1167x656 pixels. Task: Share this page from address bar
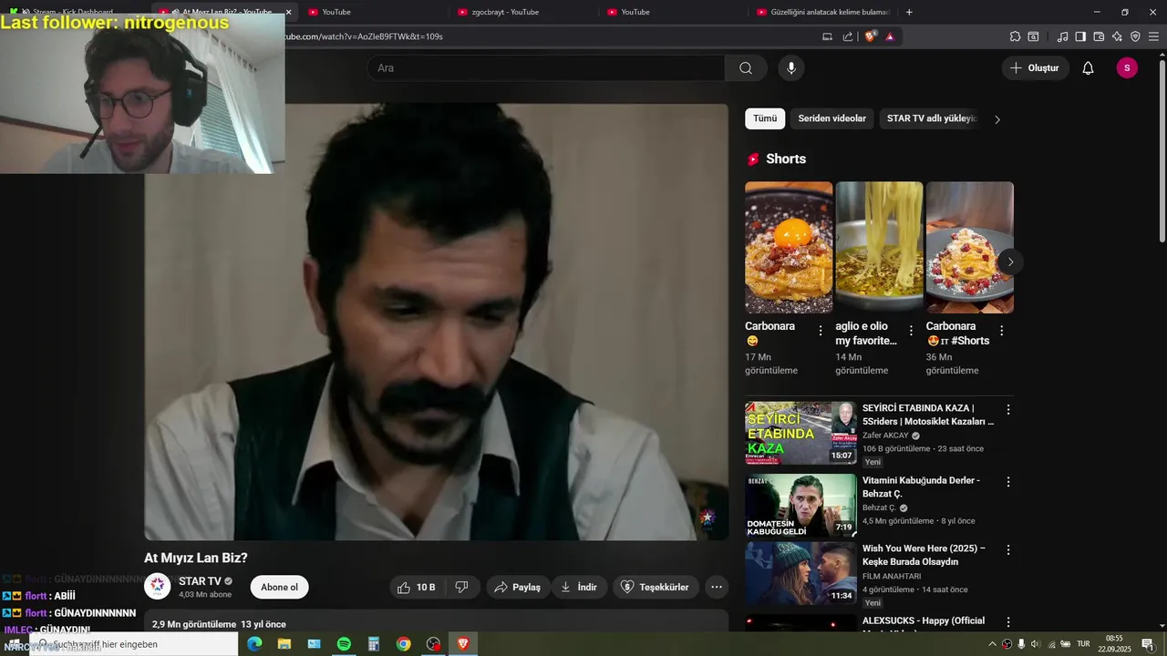click(x=848, y=36)
